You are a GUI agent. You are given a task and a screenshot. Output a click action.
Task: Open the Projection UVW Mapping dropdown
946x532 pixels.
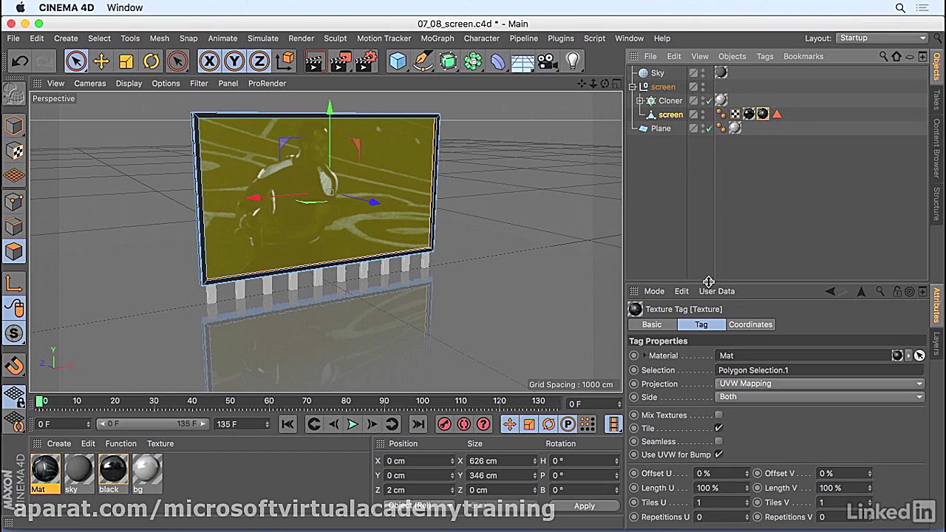(820, 383)
